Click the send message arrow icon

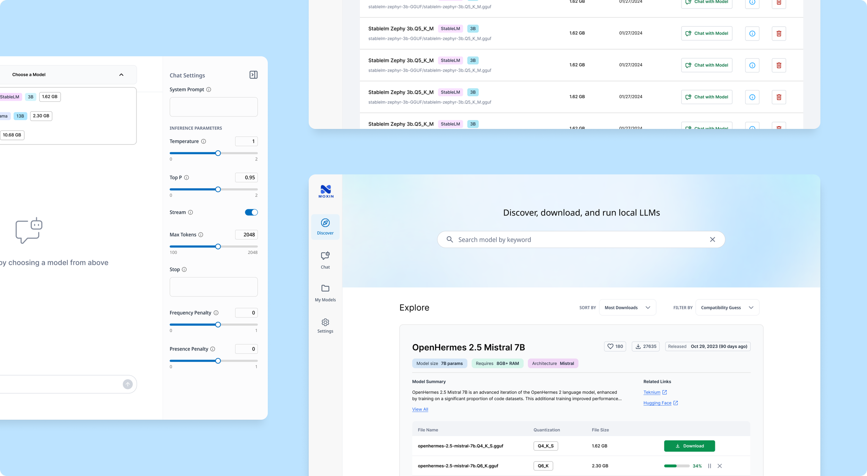(x=128, y=384)
